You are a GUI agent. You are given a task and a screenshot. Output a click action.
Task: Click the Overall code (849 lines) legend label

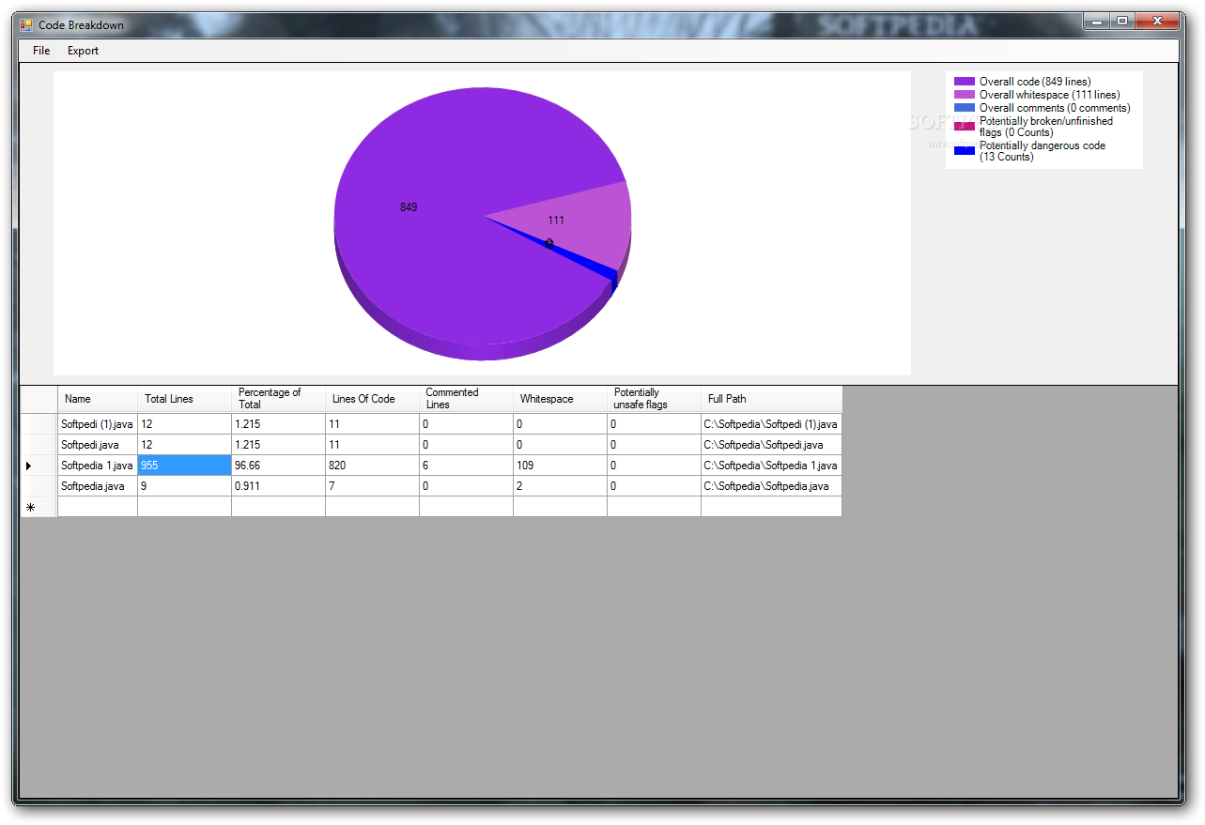pyautogui.click(x=1035, y=82)
